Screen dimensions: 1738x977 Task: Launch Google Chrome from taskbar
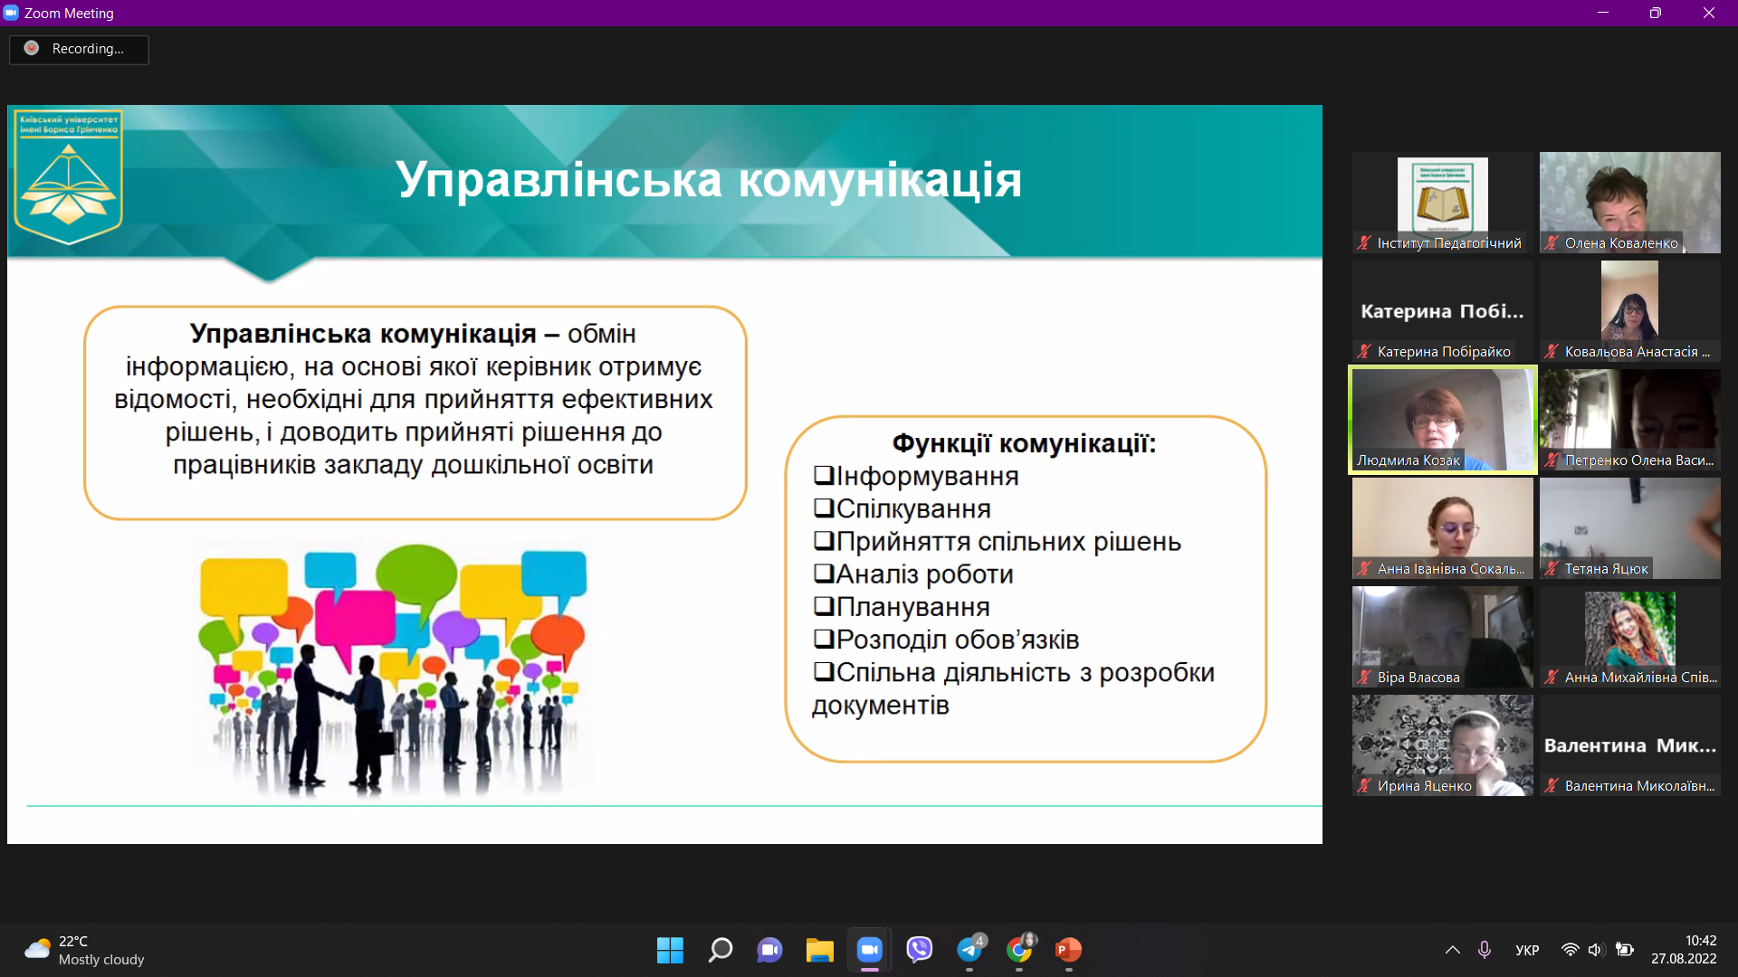[x=1019, y=950]
